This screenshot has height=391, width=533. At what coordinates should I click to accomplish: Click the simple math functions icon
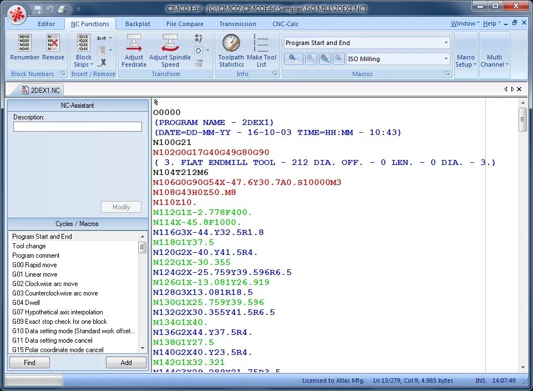(199, 38)
